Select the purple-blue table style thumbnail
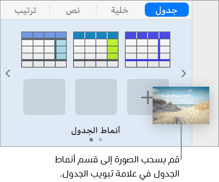Image resolution: width=219 pixels, height=182 pixels. pos(148,50)
